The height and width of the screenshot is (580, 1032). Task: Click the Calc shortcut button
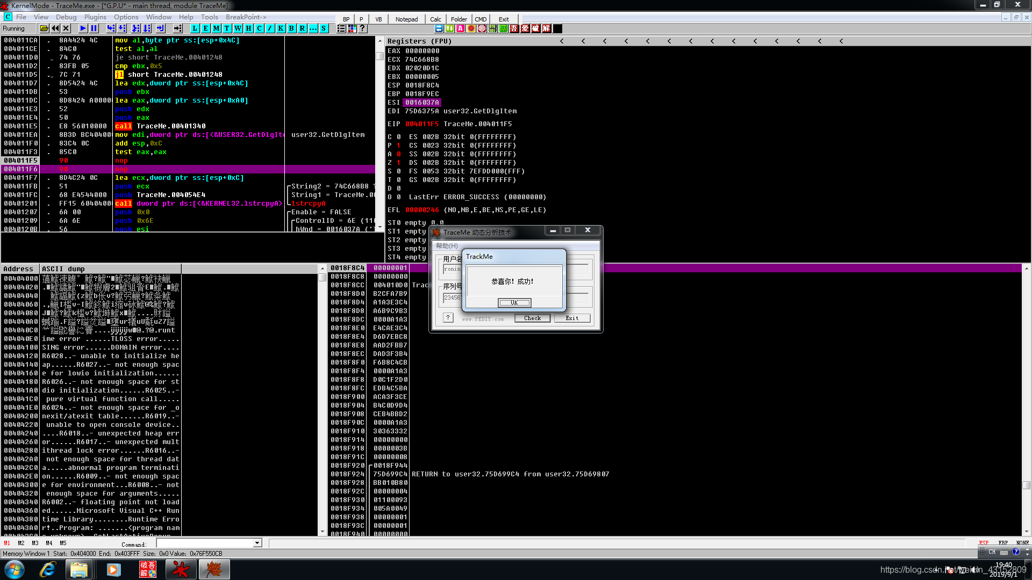tap(435, 19)
